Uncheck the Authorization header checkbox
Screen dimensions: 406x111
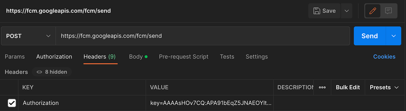(12, 103)
